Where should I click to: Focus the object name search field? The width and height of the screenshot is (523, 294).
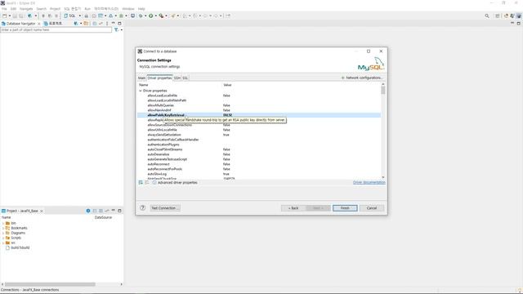pyautogui.click(x=56, y=29)
